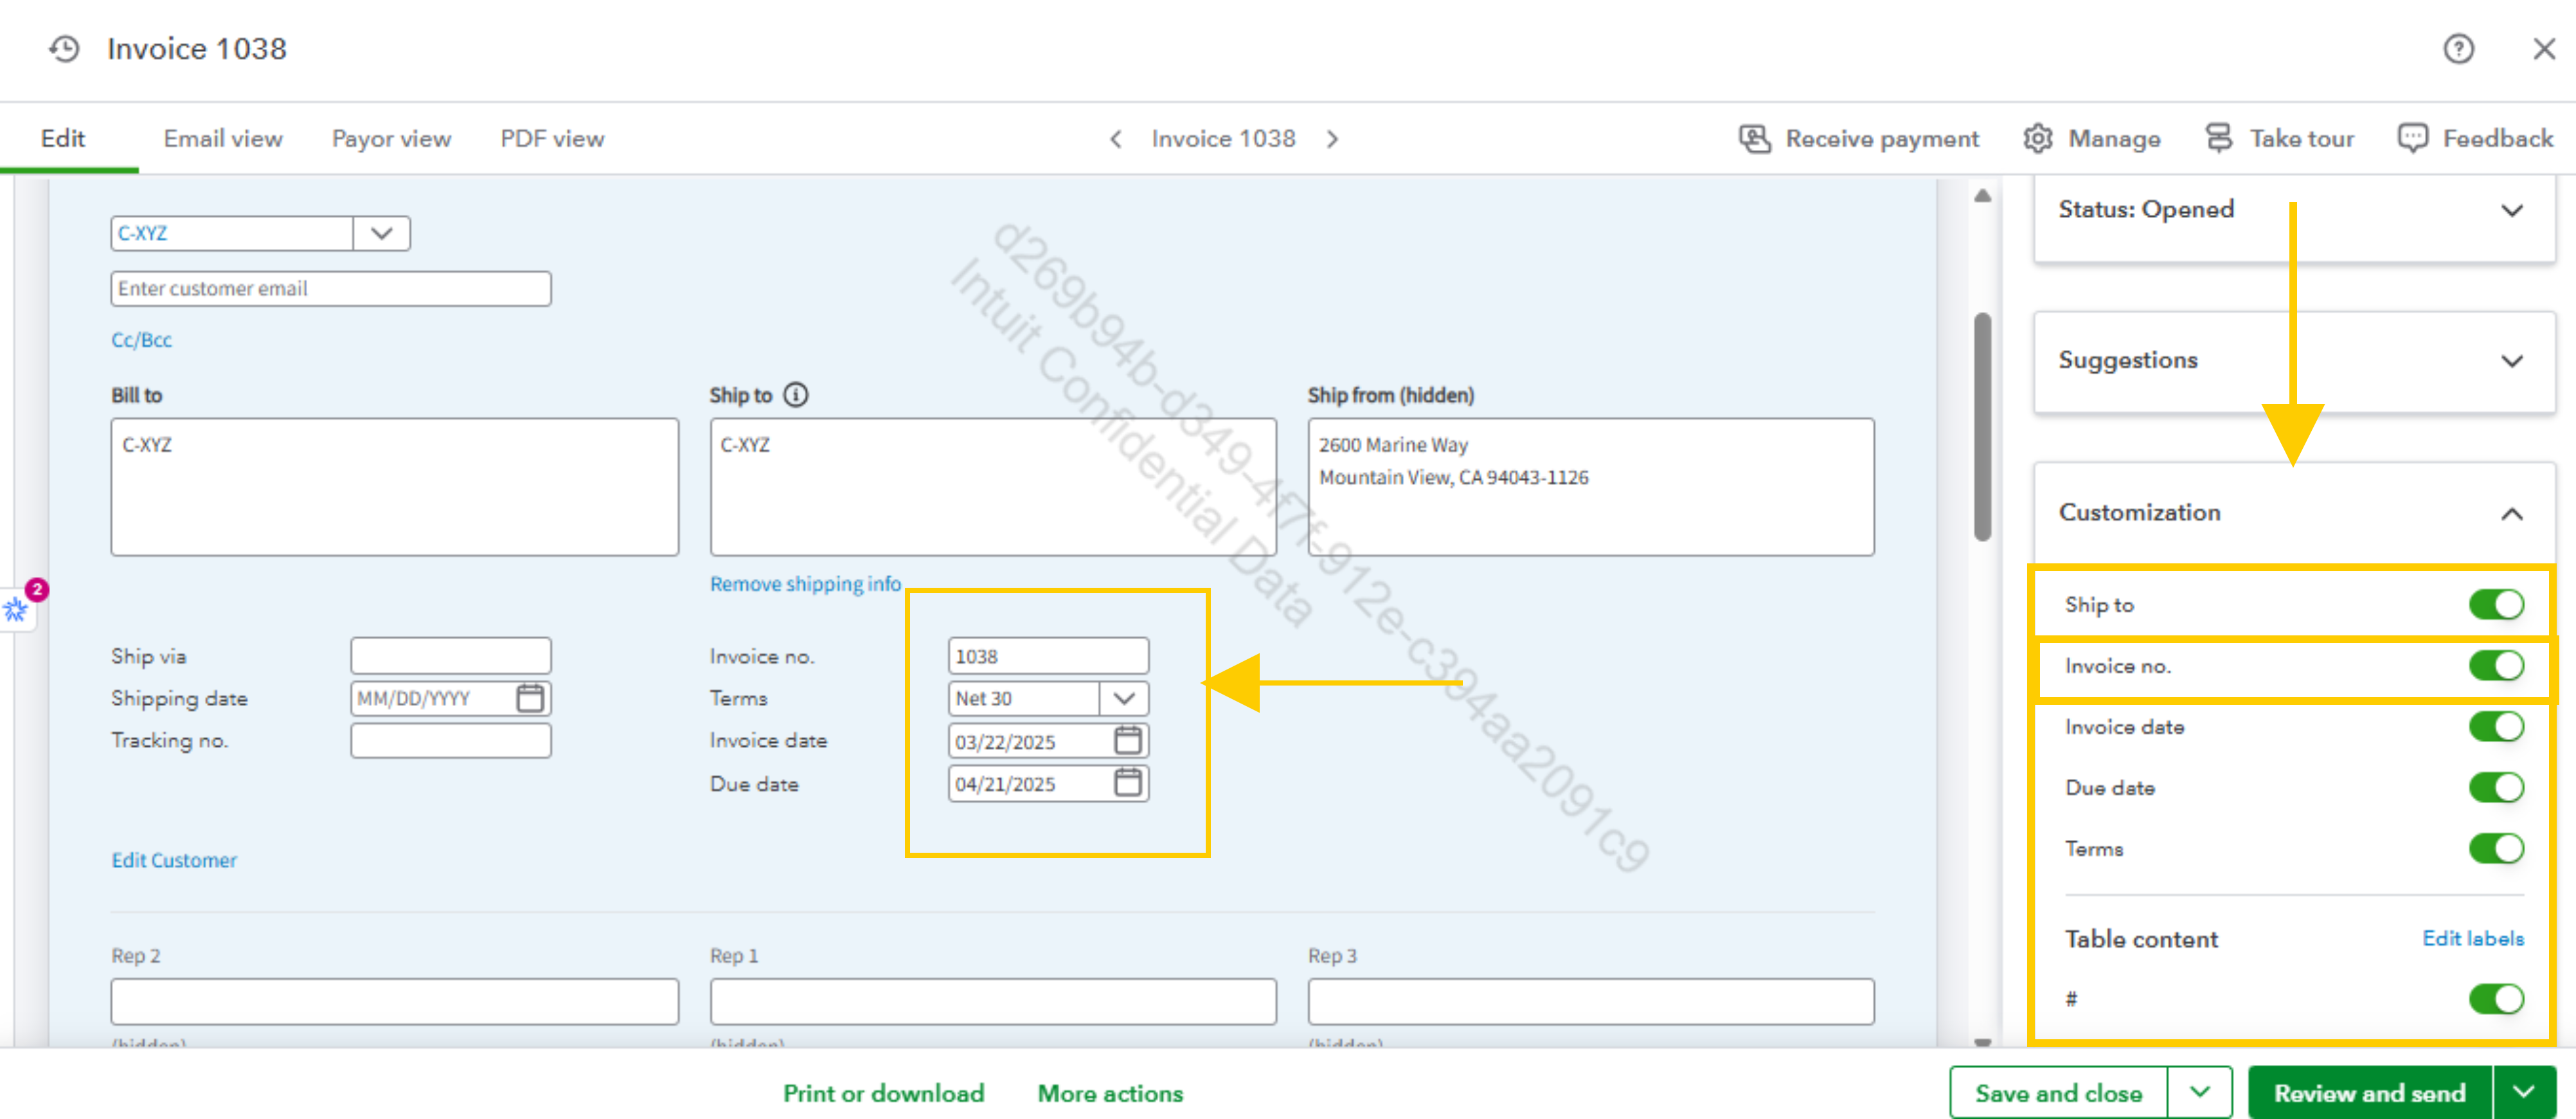
Task: Switch to the PDF view tab
Action: (552, 138)
